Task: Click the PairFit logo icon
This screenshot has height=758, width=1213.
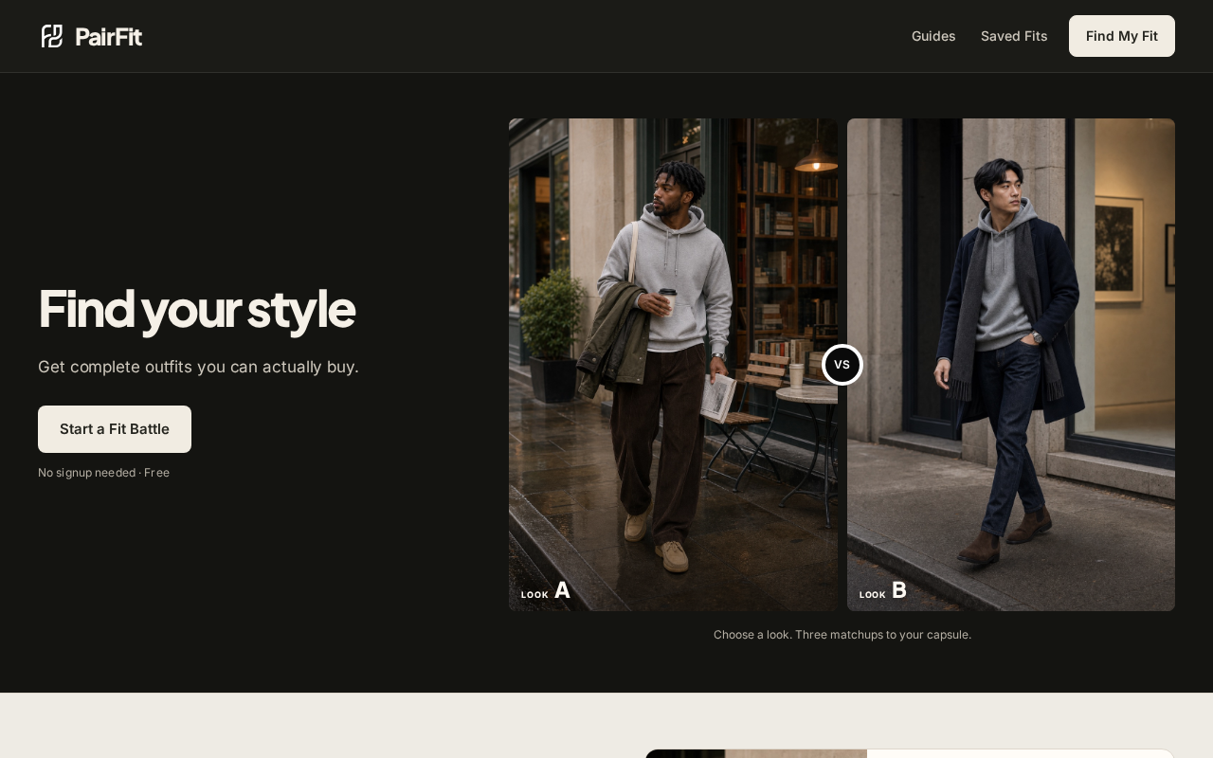Action: (x=52, y=36)
